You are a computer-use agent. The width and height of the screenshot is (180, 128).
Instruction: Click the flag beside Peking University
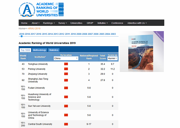[x=66, y=69]
